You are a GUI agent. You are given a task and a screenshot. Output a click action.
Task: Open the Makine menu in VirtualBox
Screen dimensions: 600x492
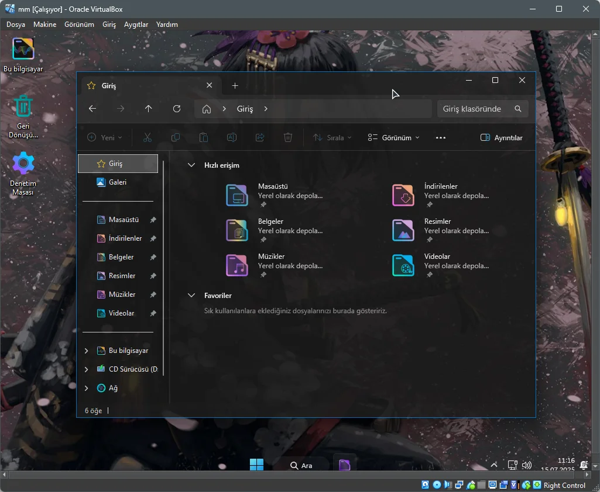[x=44, y=25]
